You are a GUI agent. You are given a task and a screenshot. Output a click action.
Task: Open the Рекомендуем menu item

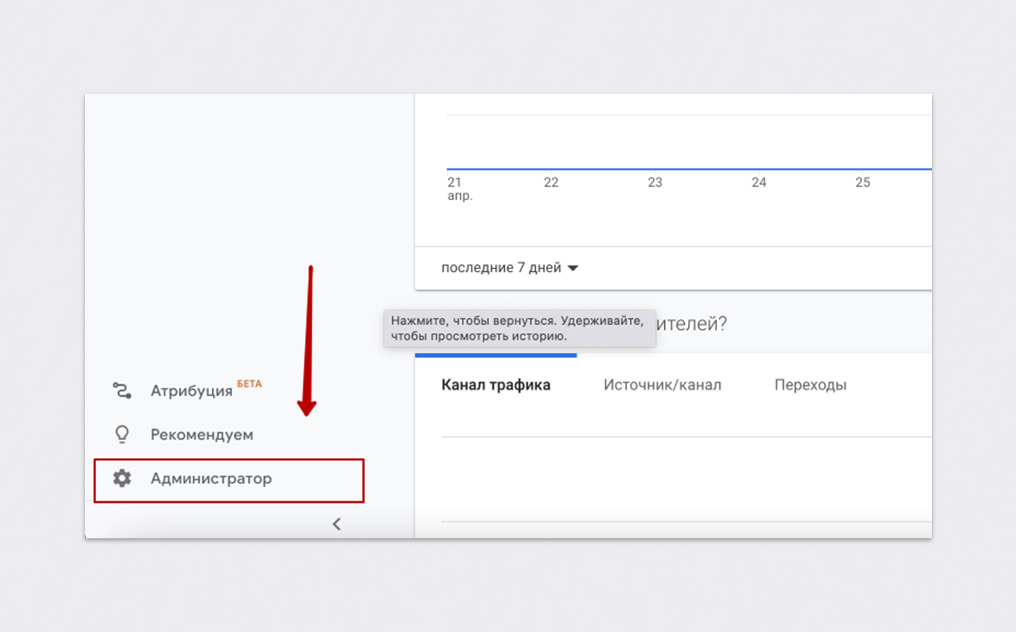(202, 434)
